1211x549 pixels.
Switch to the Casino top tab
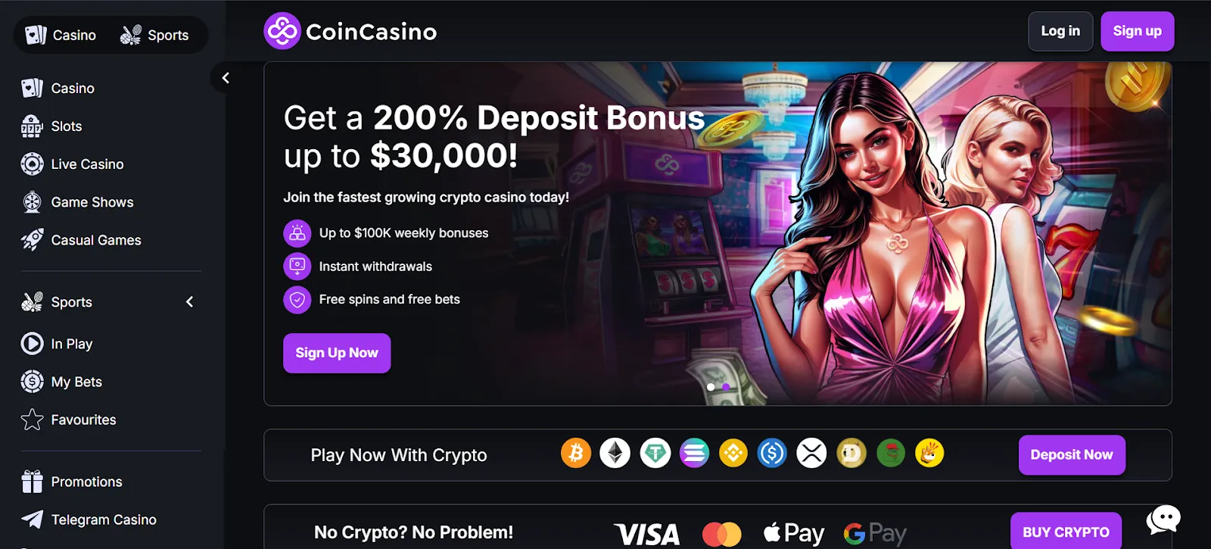(x=61, y=35)
